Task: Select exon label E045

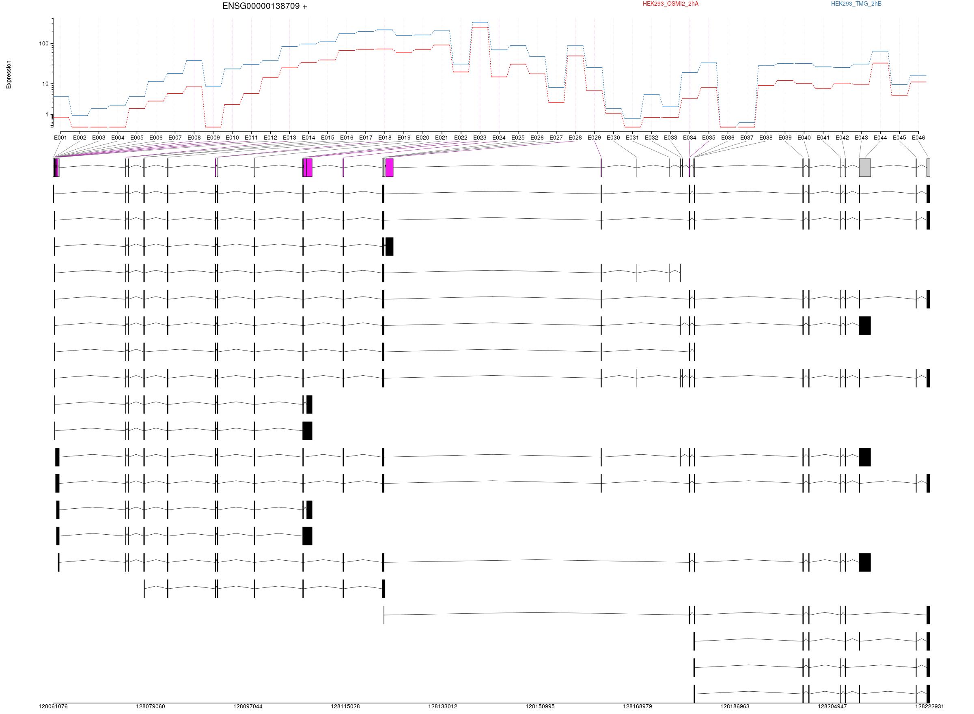Action: point(899,138)
